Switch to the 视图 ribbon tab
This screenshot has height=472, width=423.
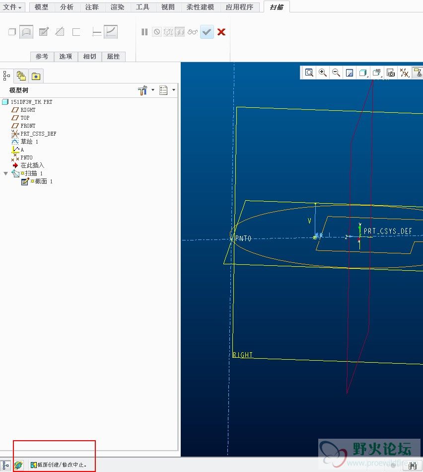(x=168, y=7)
